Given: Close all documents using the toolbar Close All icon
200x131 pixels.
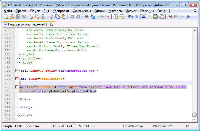Looking at the screenshot, I should click(x=37, y=17).
